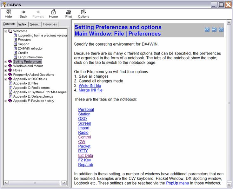
Task: Click the topic icon beside Credits
Action: pyautogui.click(x=15, y=53)
